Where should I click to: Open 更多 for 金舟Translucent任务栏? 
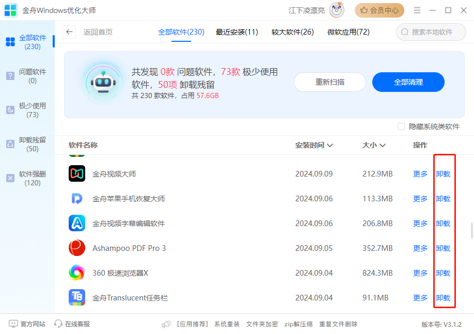(x=420, y=298)
